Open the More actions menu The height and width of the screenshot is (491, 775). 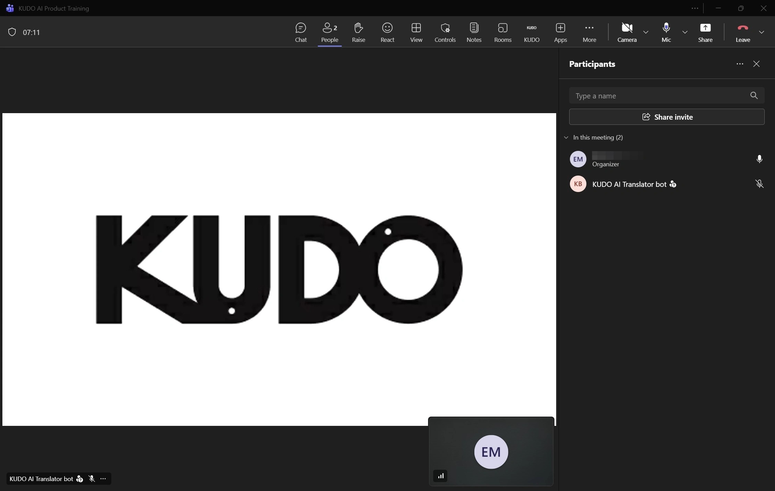tap(589, 32)
